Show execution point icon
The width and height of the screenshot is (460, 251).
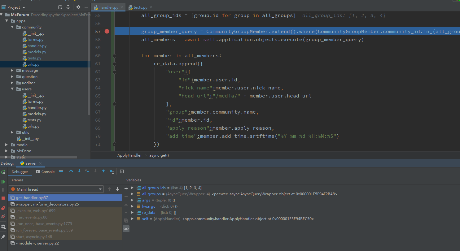61,171
